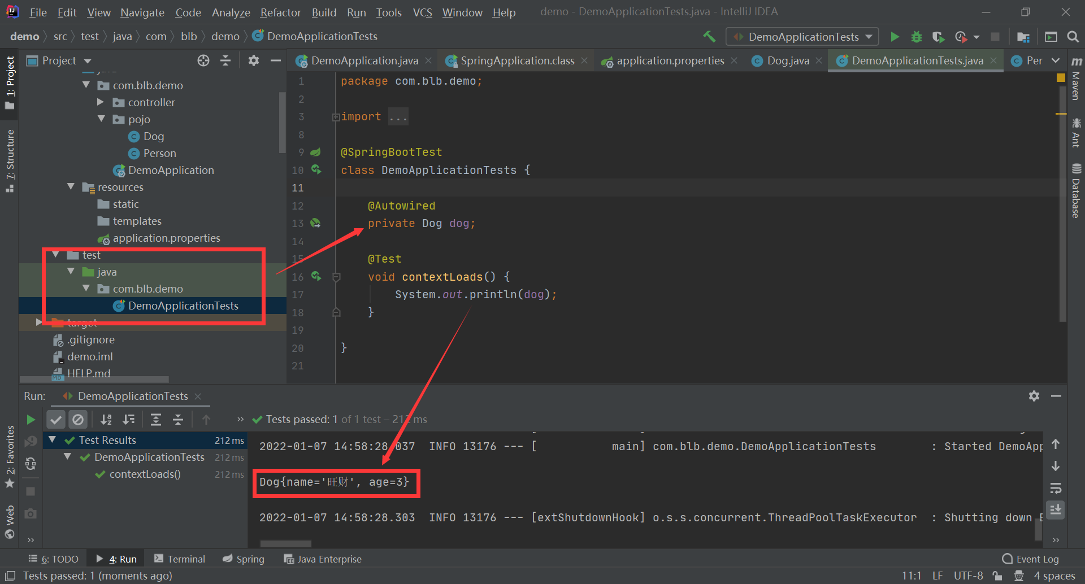Screen dimensions: 1085x584
Task: Open DemoApplicationTests run configuration dropdown
Action: click(x=802, y=37)
